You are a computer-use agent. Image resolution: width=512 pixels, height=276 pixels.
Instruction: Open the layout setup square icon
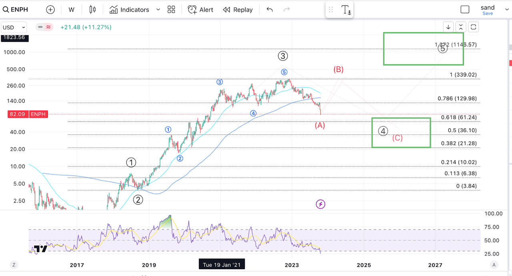point(465,10)
